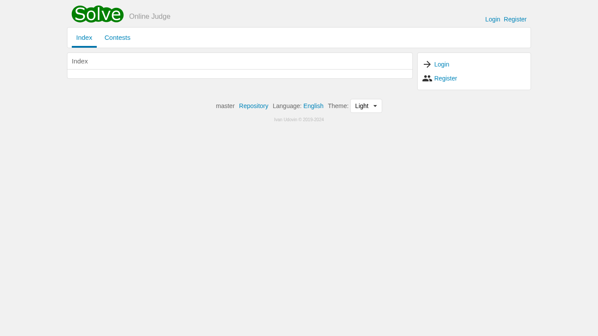
Task: Click the green Solve logo
Action: click(98, 14)
